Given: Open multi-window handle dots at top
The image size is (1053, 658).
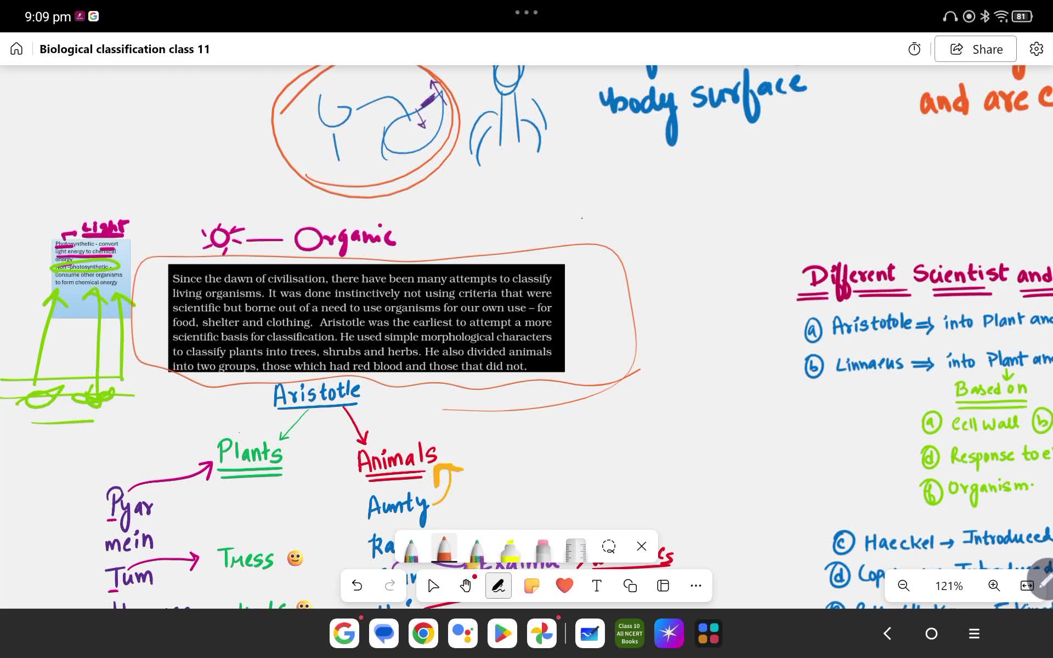Looking at the screenshot, I should coord(526,12).
